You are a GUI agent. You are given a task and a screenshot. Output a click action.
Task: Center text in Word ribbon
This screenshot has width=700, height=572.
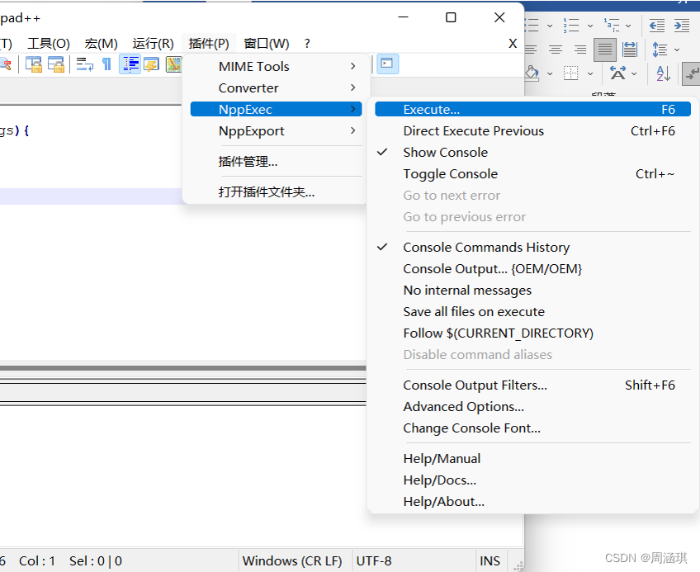[x=556, y=50]
